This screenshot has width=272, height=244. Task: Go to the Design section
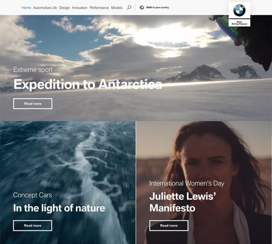64,8
